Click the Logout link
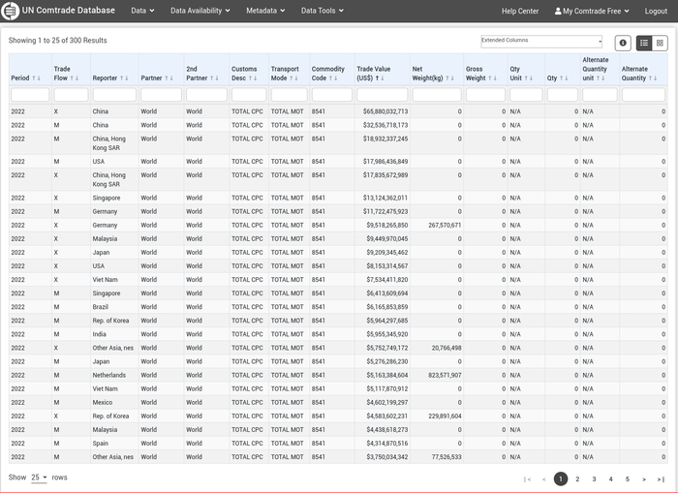678x493 pixels. pyautogui.click(x=656, y=11)
